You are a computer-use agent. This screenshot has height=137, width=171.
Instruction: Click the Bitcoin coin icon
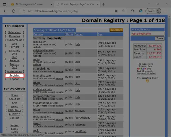coord(147,81)
